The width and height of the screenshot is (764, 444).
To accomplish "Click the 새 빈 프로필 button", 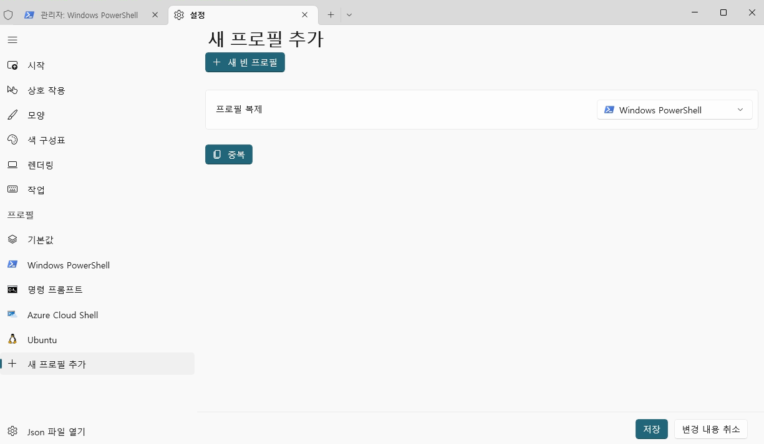I will coord(245,62).
